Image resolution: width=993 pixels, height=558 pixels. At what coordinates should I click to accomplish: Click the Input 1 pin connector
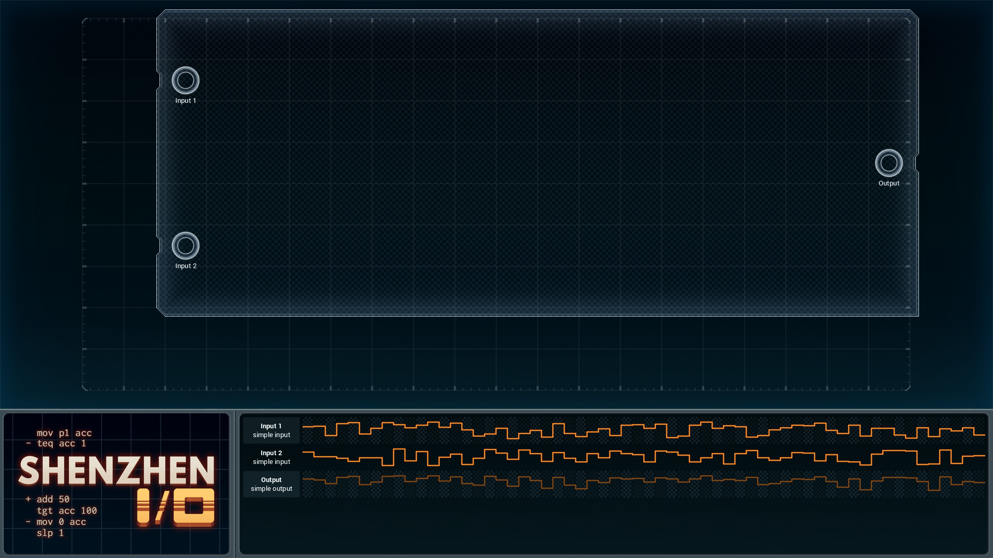coord(185,81)
